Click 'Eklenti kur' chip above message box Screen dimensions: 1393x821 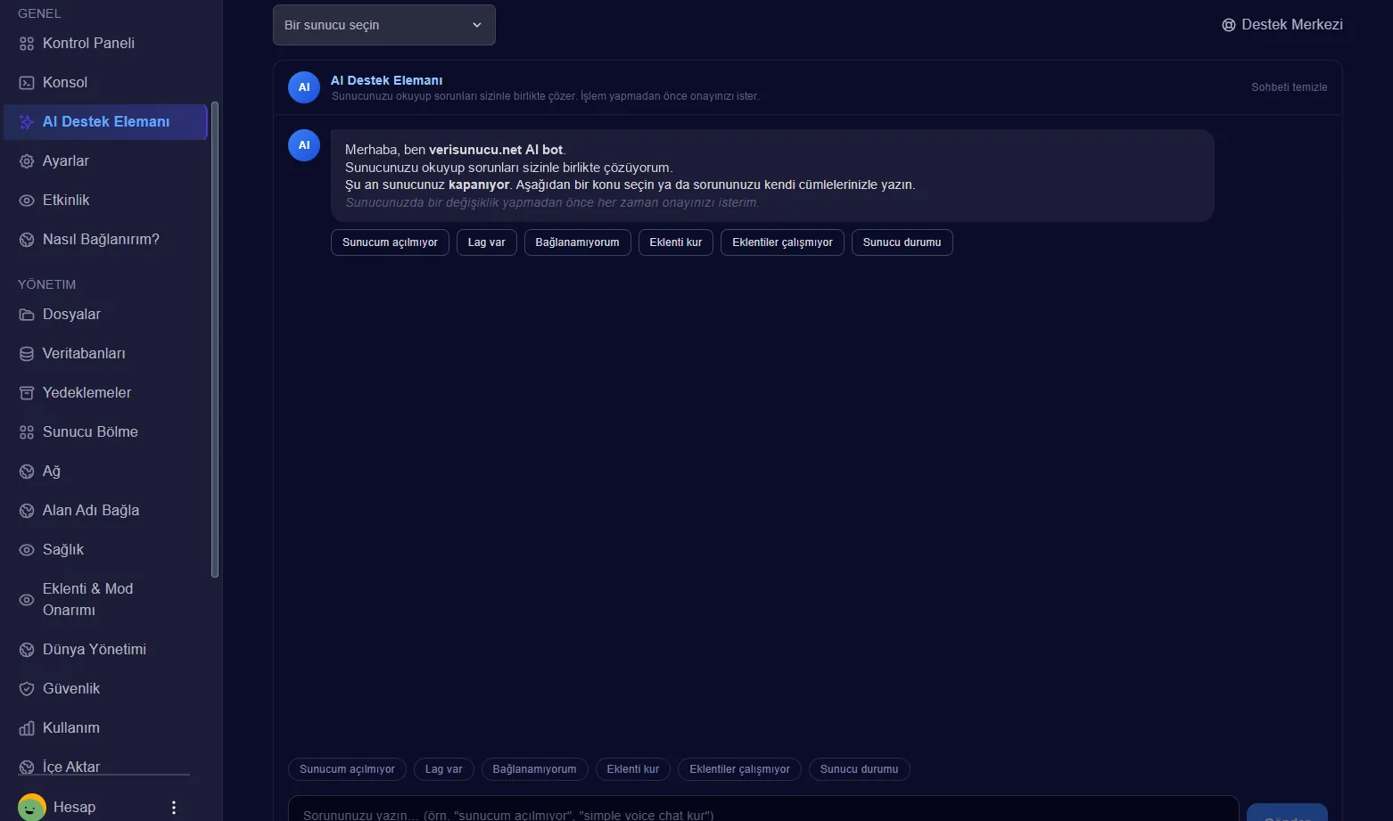(x=633, y=769)
